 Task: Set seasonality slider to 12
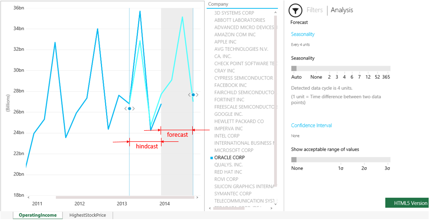[x=368, y=77]
